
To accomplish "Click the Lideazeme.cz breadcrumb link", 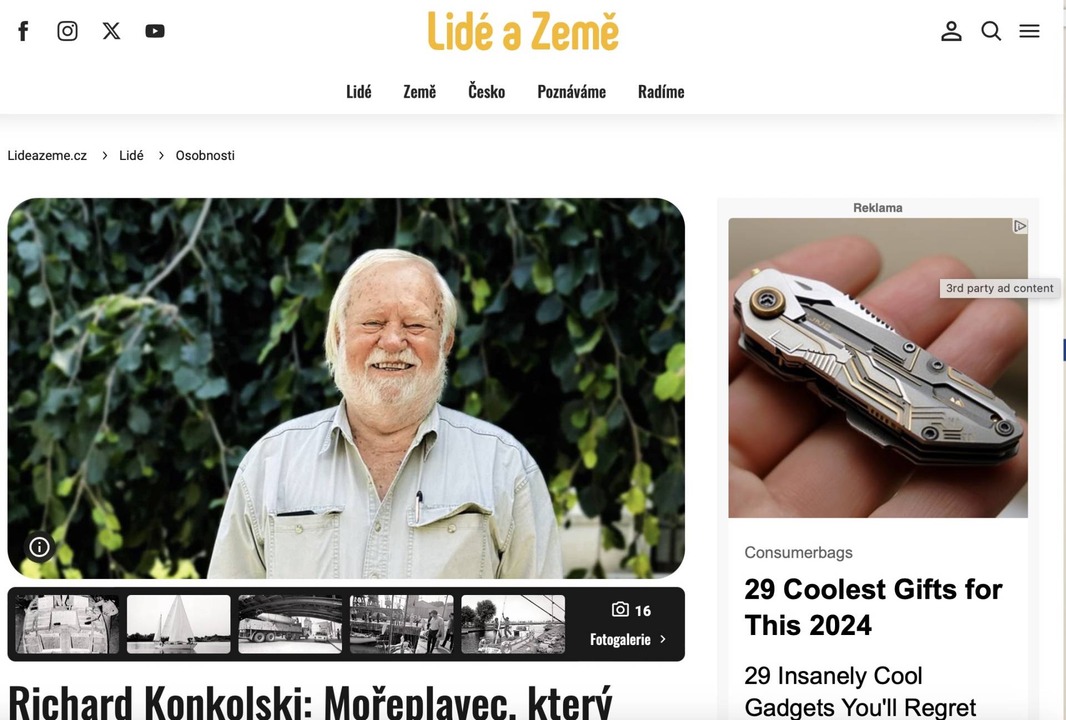I will [x=47, y=156].
